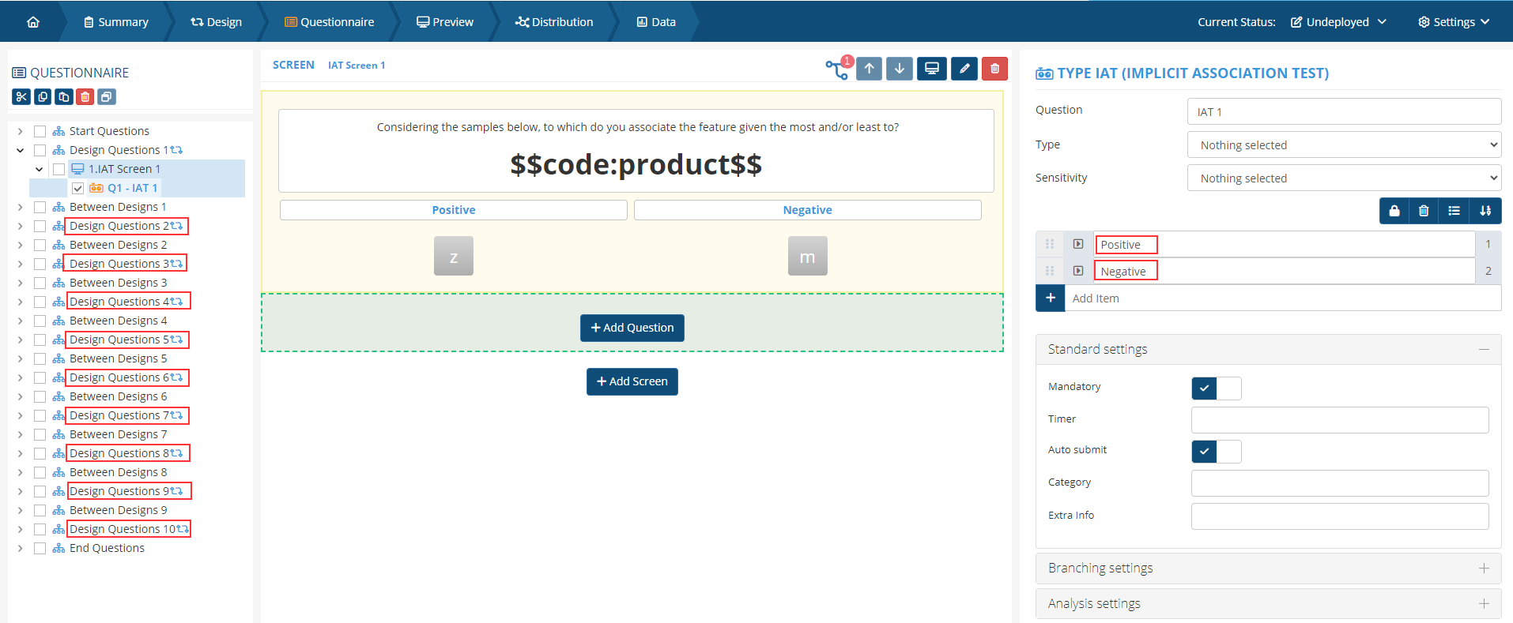Open the branching icon with red badge
Image resolution: width=1513 pixels, height=623 pixels.
[x=837, y=69]
